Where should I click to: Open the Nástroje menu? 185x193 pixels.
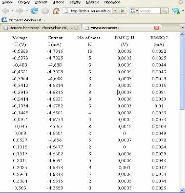click(93, 2)
